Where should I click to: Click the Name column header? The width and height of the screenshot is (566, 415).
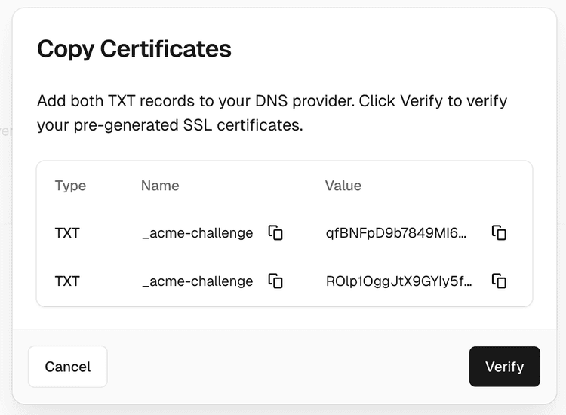click(x=160, y=186)
